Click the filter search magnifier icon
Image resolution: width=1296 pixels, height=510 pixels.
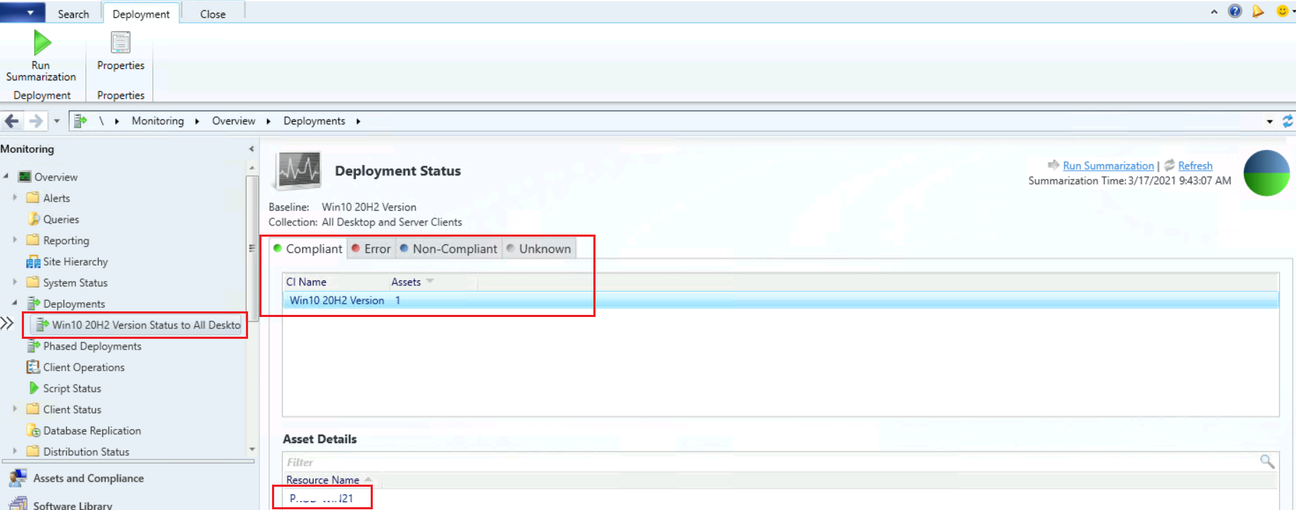[x=1267, y=461]
